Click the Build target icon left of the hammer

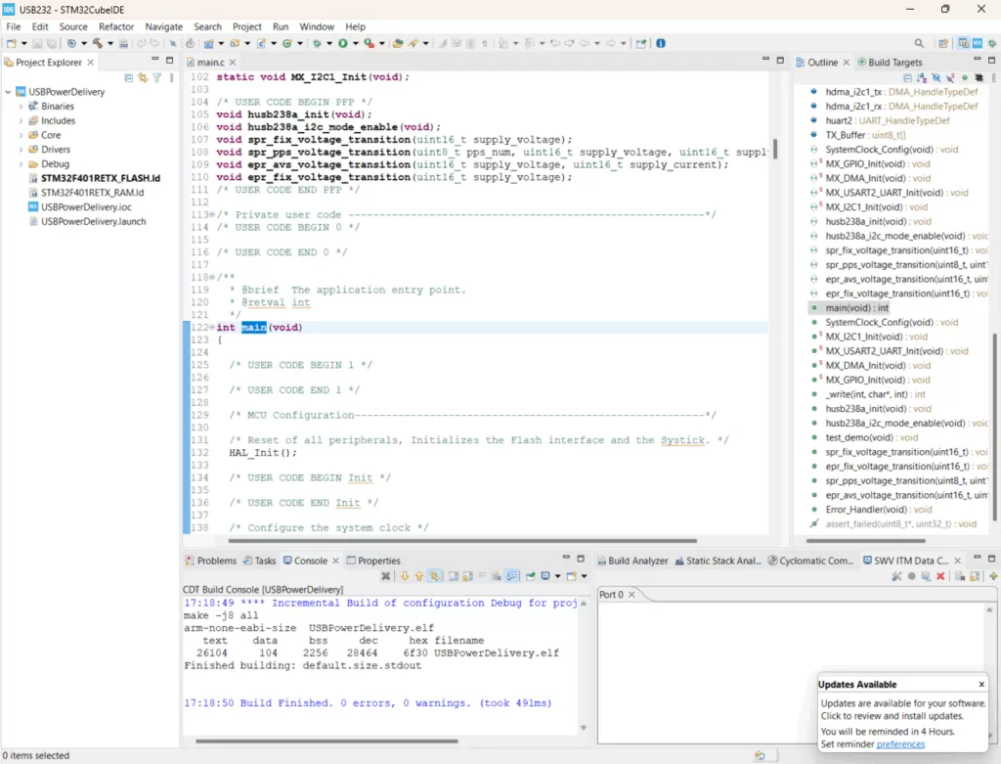coord(71,43)
